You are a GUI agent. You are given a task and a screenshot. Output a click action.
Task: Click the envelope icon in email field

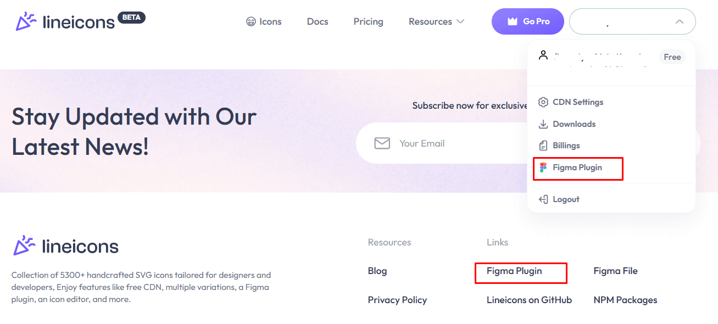point(382,143)
